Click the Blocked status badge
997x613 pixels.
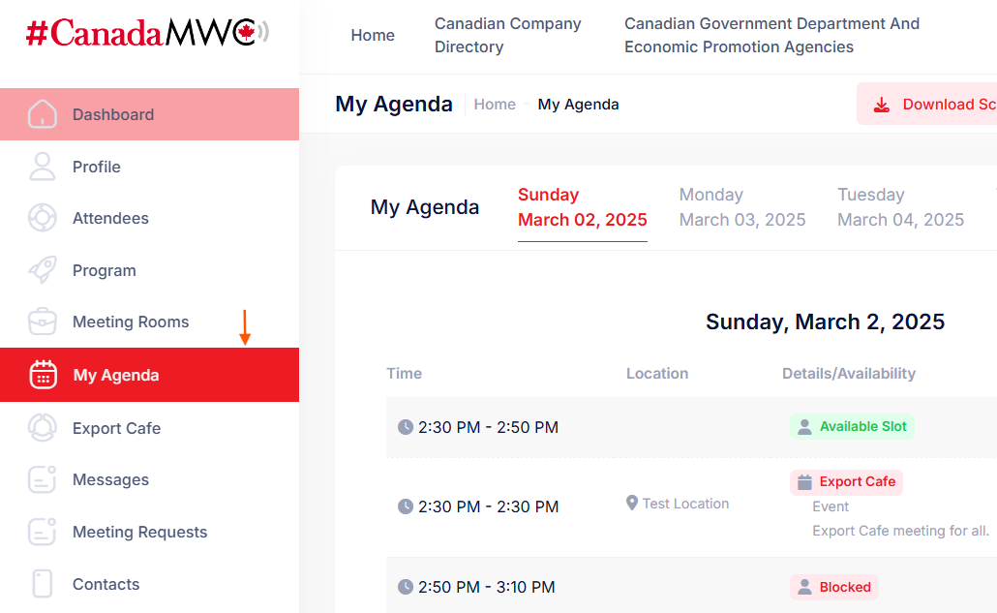[x=834, y=587]
